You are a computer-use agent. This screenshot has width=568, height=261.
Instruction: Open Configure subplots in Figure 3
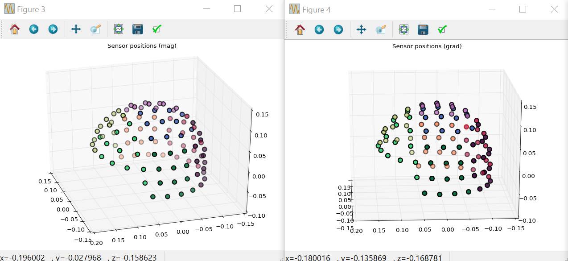(x=118, y=29)
